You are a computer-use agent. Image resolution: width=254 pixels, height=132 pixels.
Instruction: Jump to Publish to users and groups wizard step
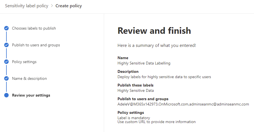tap(36, 45)
